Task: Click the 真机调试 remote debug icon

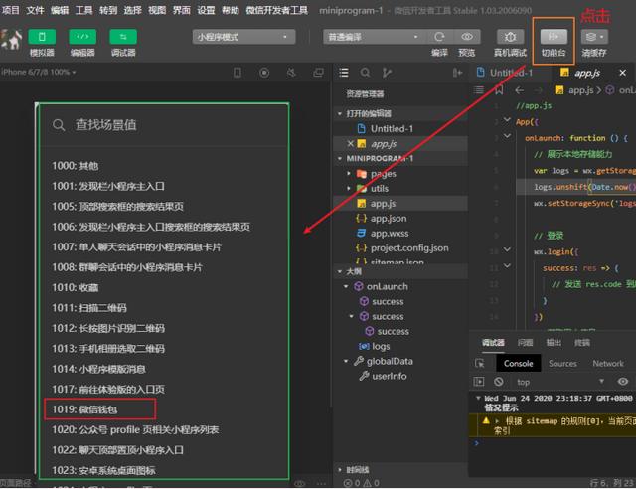Action: coord(510,37)
